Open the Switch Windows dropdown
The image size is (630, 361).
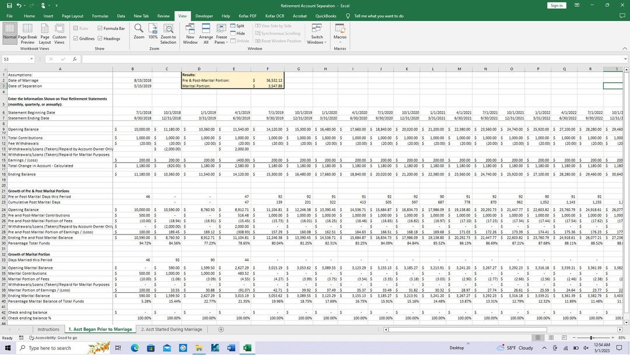click(x=317, y=35)
